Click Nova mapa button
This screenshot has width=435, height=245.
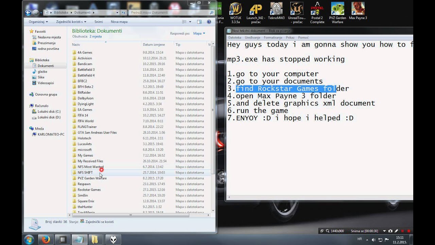[119, 22]
